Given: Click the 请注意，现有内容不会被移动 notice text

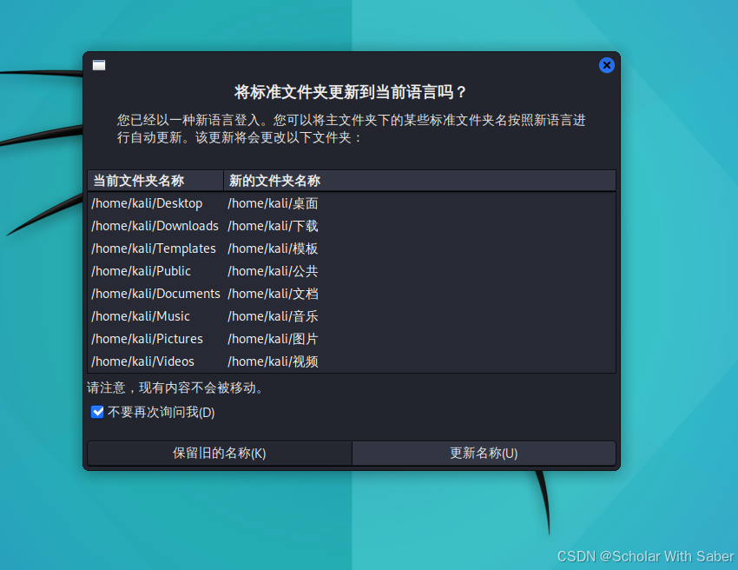Looking at the screenshot, I should point(175,388).
